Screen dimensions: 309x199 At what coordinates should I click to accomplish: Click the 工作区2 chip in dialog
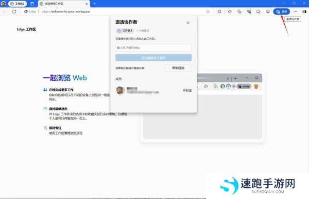point(125,31)
